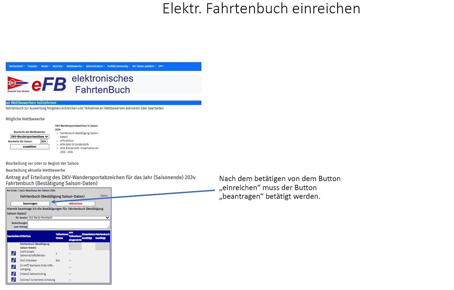
Task: Open edit pencil for Oekoschulung
Action: [x=14, y=274]
